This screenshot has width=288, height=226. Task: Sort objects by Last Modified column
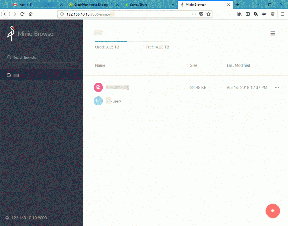[x=238, y=65]
